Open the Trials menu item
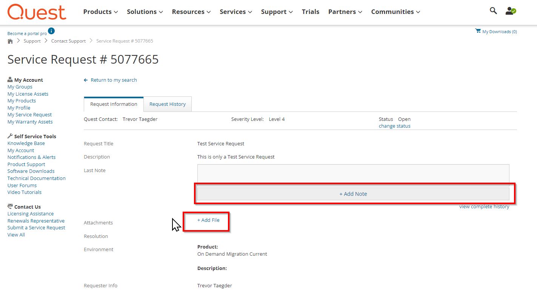537x302 pixels. (x=310, y=12)
